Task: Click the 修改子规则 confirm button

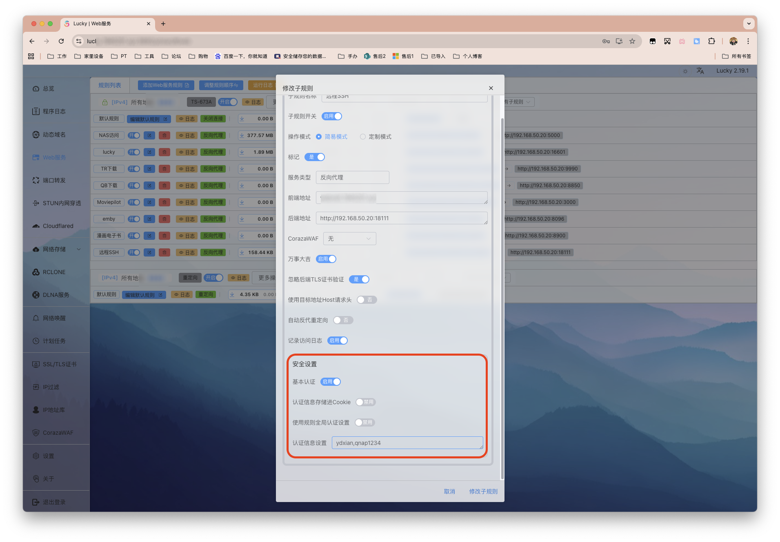Action: click(x=483, y=491)
